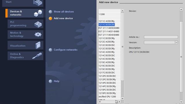
Task: Select CPU 1214FC DC/DC/Rly in tree
Action: [x=107, y=86]
